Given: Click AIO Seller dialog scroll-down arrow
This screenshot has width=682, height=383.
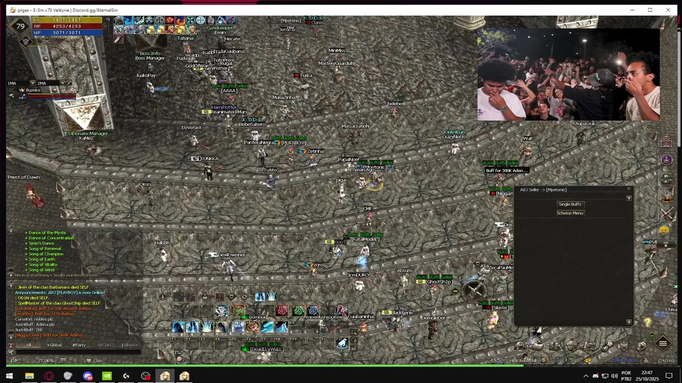Looking at the screenshot, I should tap(629, 322).
